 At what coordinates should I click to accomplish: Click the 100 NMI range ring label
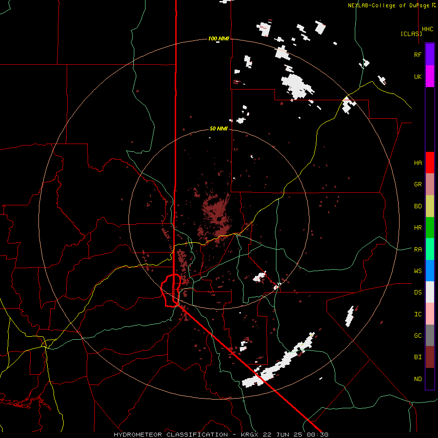point(219,38)
